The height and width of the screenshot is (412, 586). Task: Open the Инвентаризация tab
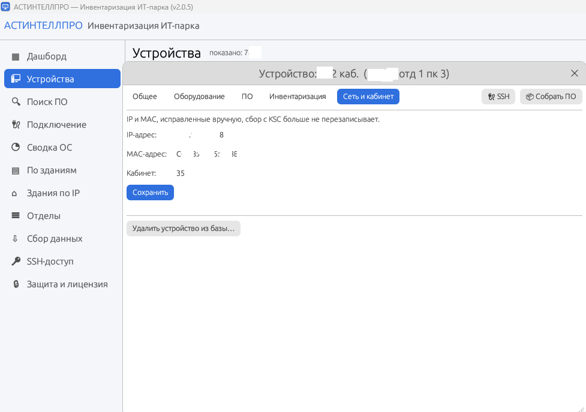point(297,97)
